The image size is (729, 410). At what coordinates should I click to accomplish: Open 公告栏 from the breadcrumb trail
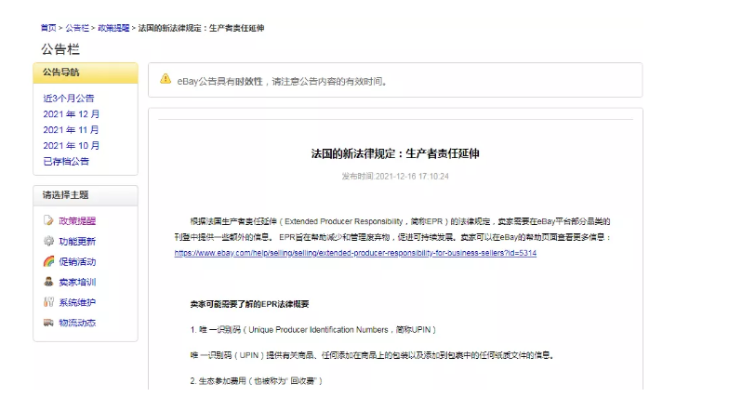[x=77, y=29]
